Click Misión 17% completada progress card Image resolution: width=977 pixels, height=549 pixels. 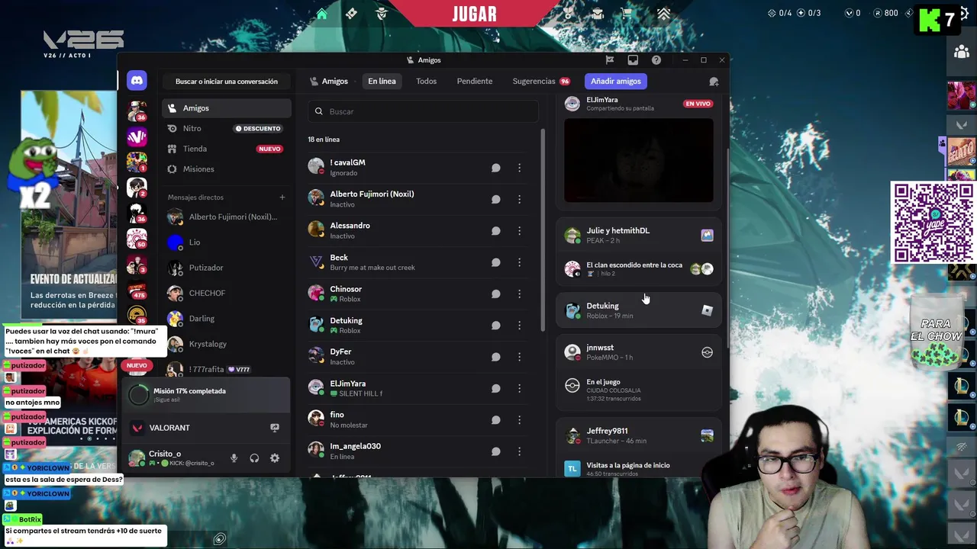206,395
